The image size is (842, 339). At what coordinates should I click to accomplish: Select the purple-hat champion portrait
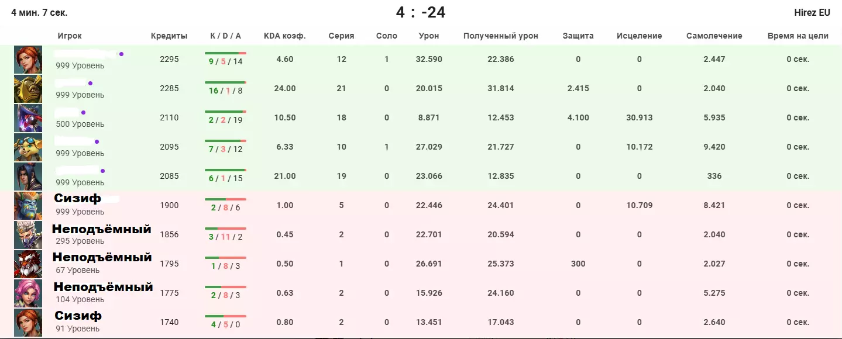click(x=28, y=118)
